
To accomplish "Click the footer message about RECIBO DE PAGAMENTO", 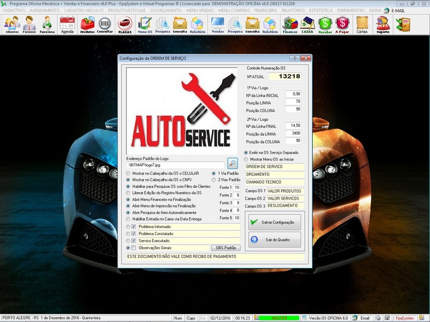I will 216,257.
